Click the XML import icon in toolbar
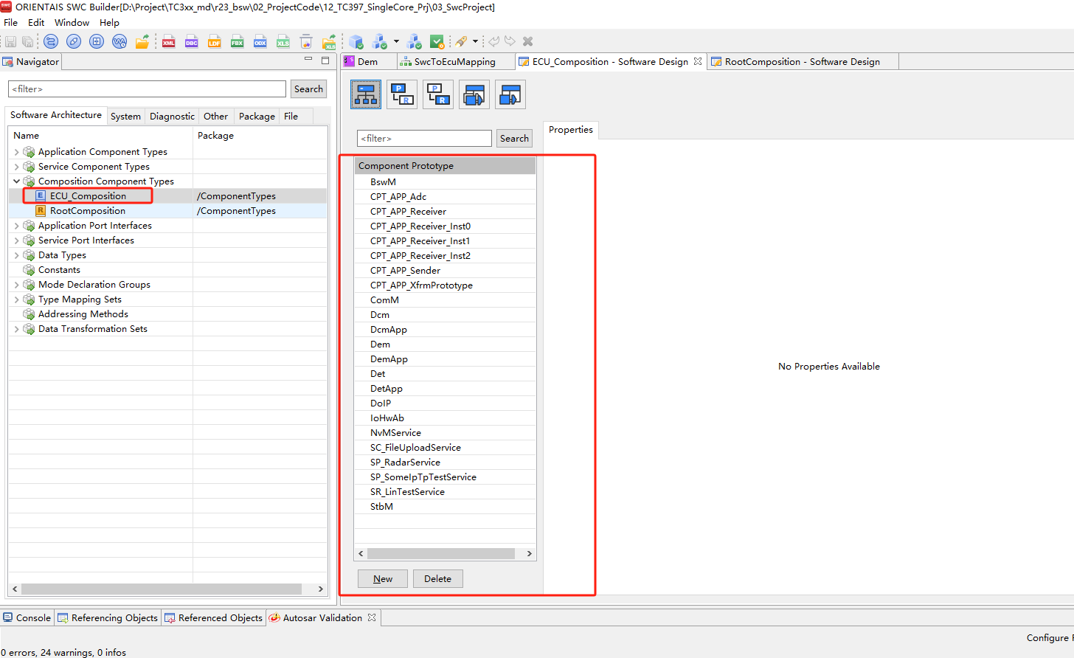This screenshot has height=658, width=1074. 169,42
